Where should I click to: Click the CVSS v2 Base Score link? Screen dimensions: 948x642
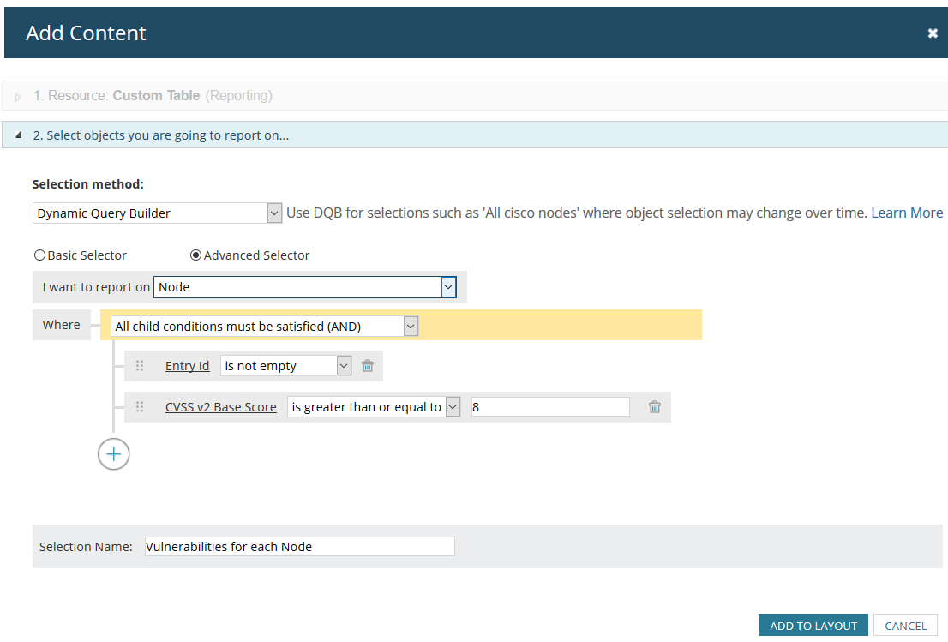pos(221,407)
